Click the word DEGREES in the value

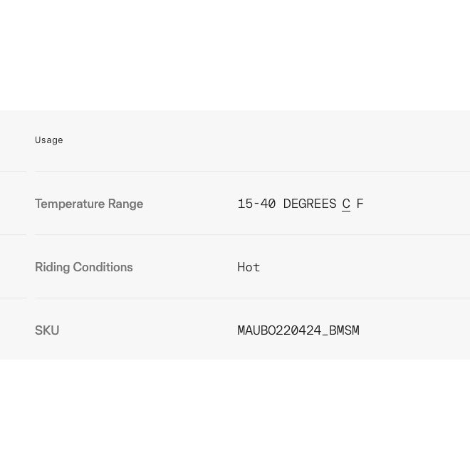309,204
